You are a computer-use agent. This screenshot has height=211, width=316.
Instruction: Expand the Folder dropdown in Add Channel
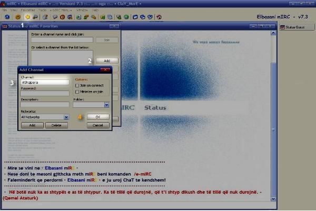106,105
